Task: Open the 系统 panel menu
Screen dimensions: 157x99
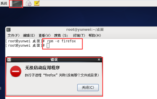Action: tap(4, 3)
